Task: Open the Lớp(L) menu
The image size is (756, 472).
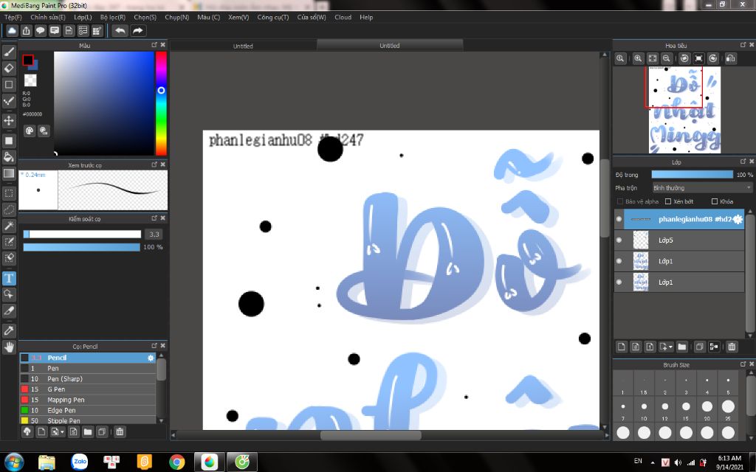Action: [x=83, y=17]
